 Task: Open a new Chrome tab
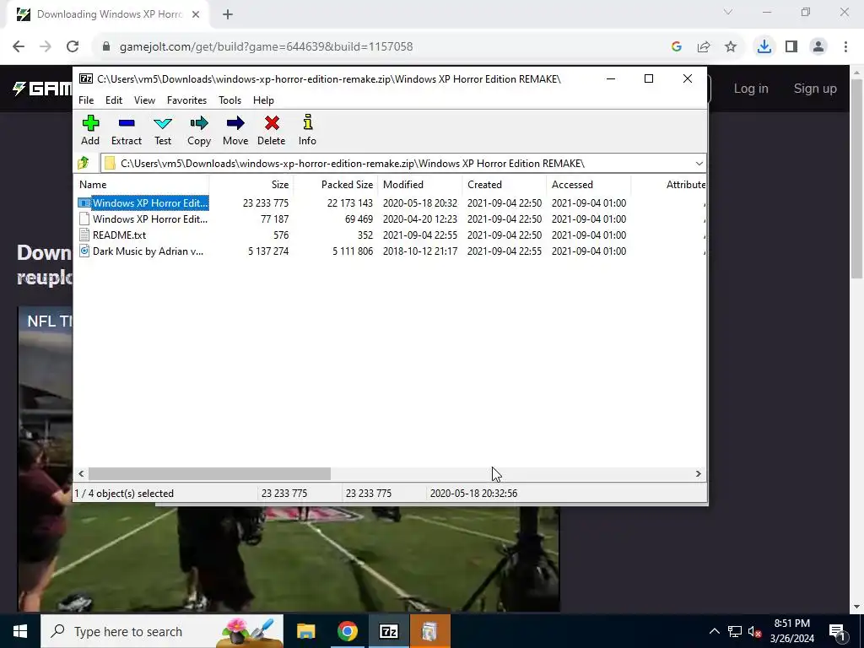[x=228, y=14]
